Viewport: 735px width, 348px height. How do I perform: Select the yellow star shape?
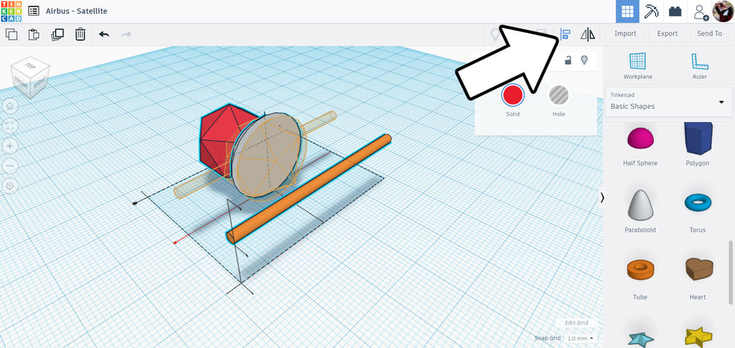pyautogui.click(x=698, y=337)
